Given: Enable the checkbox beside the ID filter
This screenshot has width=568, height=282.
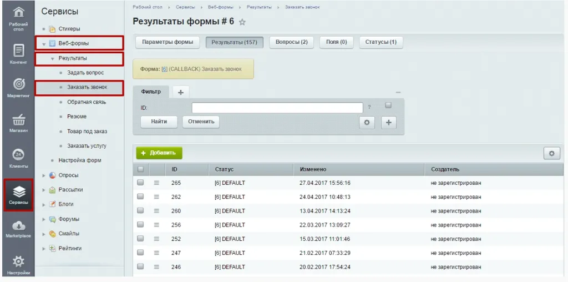Looking at the screenshot, I should click(388, 105).
